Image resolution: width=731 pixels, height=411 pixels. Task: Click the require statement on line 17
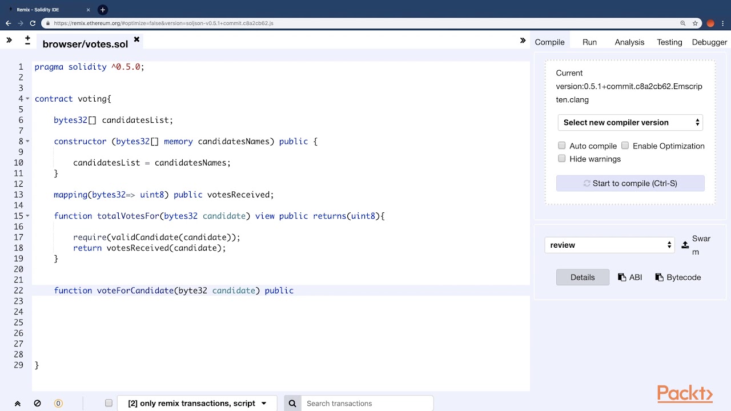pos(156,237)
